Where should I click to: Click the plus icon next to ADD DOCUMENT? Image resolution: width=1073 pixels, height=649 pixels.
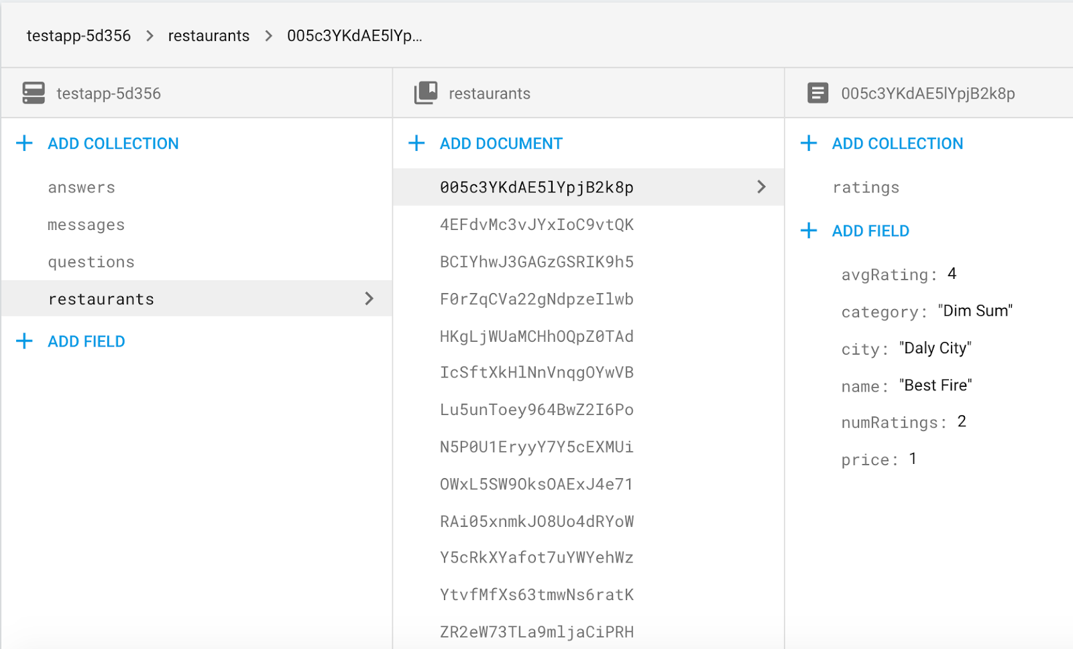(416, 143)
